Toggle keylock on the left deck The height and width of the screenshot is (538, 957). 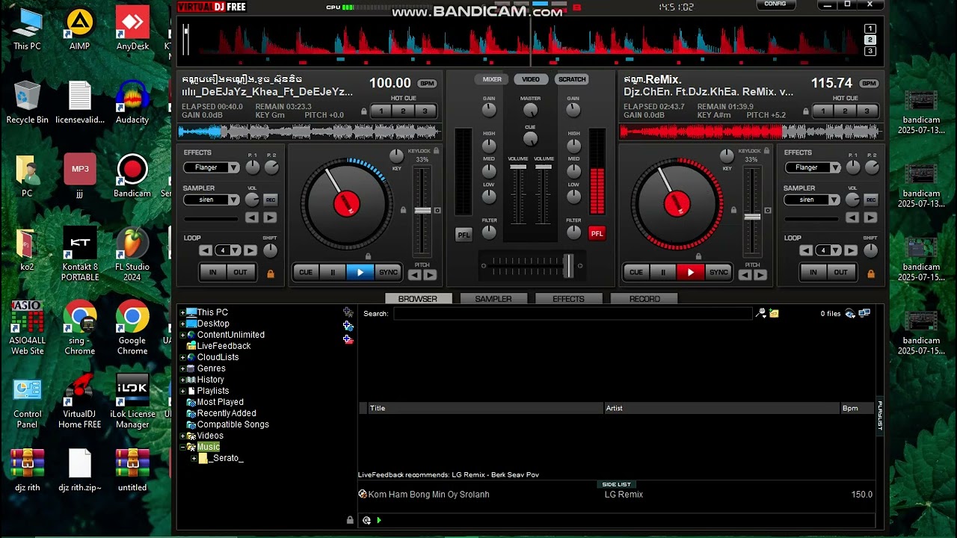click(x=436, y=151)
